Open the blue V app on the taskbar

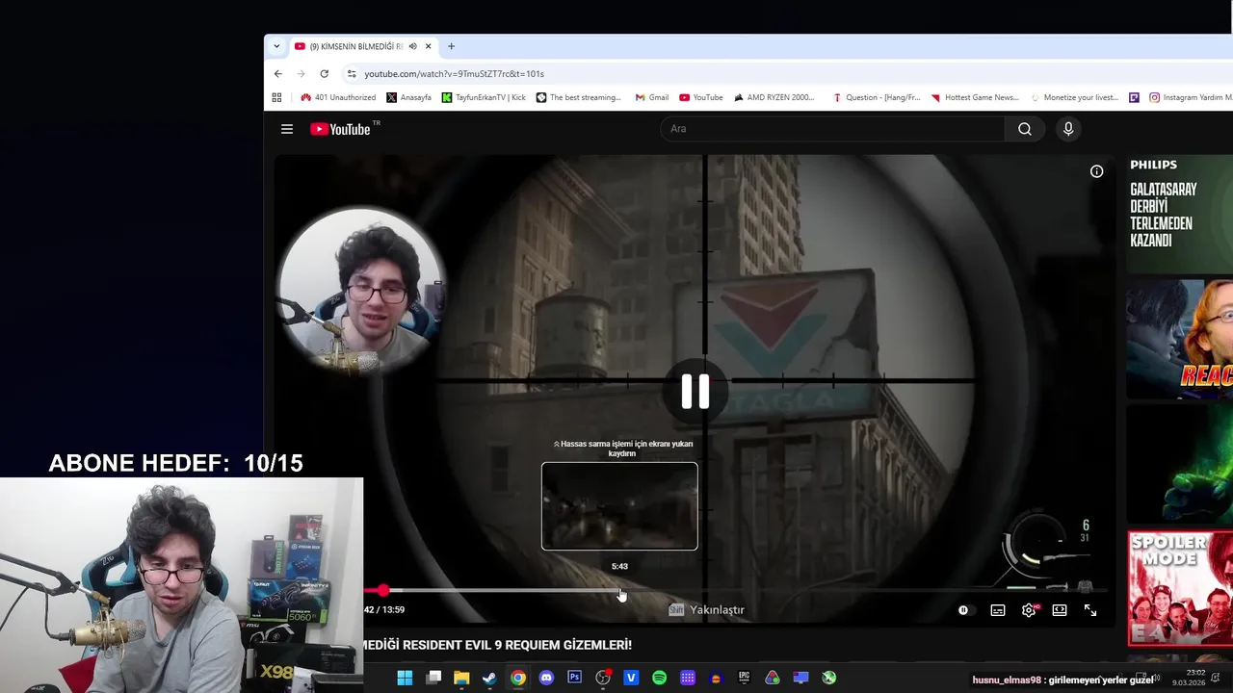[x=631, y=678]
